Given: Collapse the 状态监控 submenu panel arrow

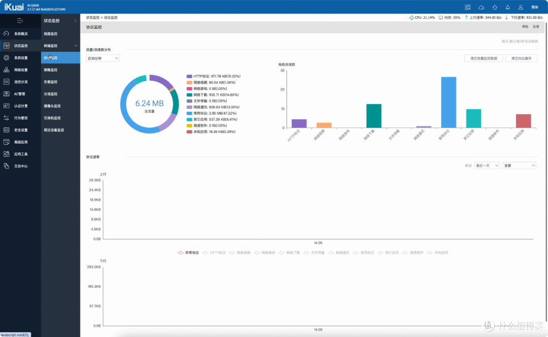Looking at the screenshot, I should click(x=76, y=21).
